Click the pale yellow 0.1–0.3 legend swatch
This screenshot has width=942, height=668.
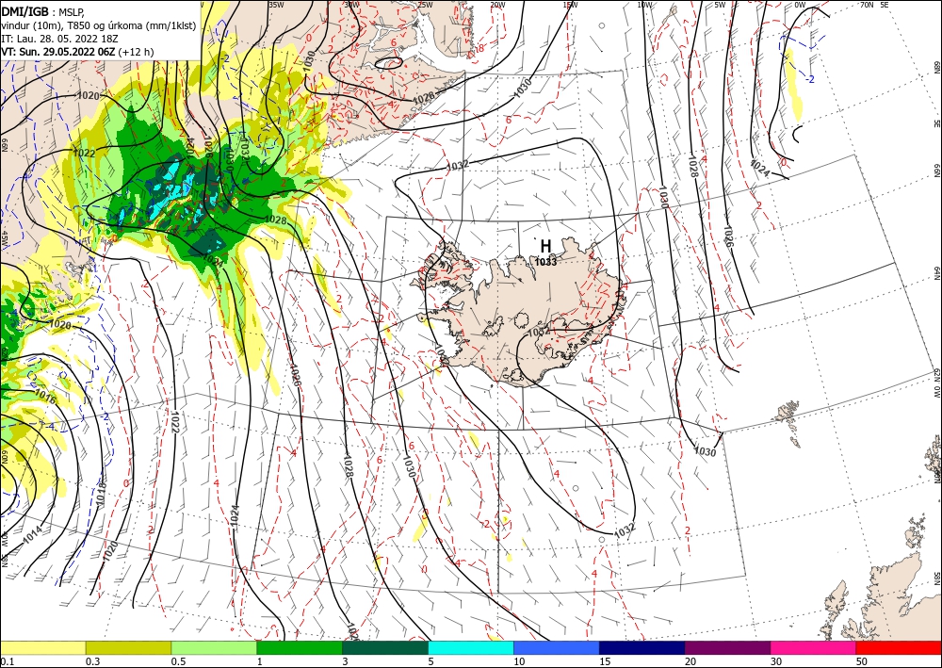[x=42, y=647]
